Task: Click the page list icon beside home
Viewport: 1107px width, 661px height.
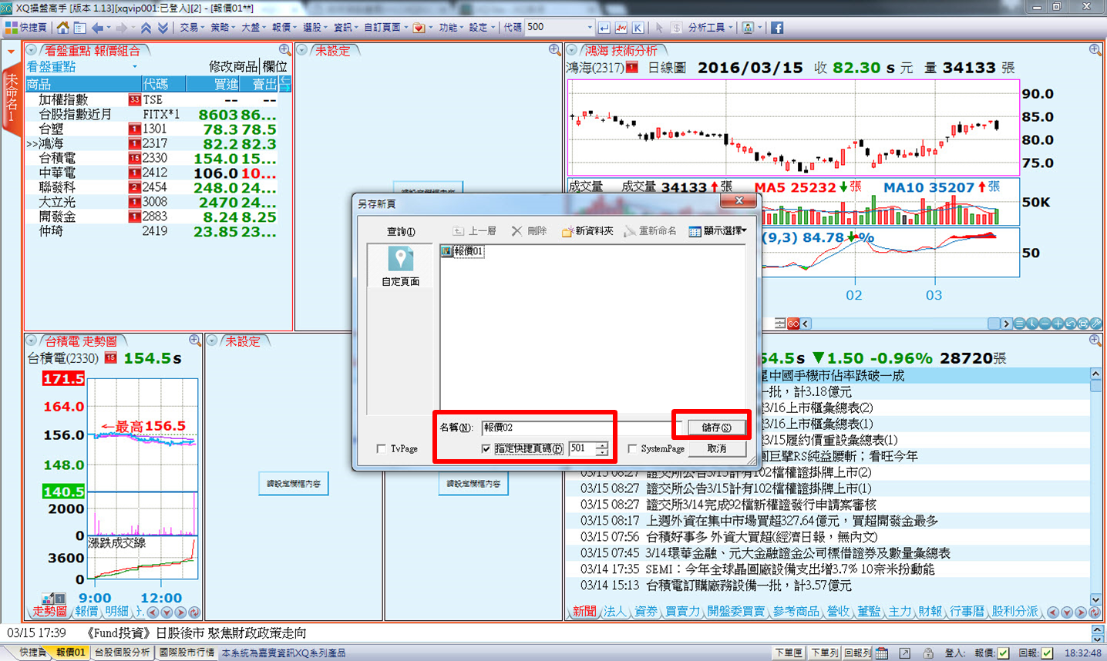Action: coord(79,28)
